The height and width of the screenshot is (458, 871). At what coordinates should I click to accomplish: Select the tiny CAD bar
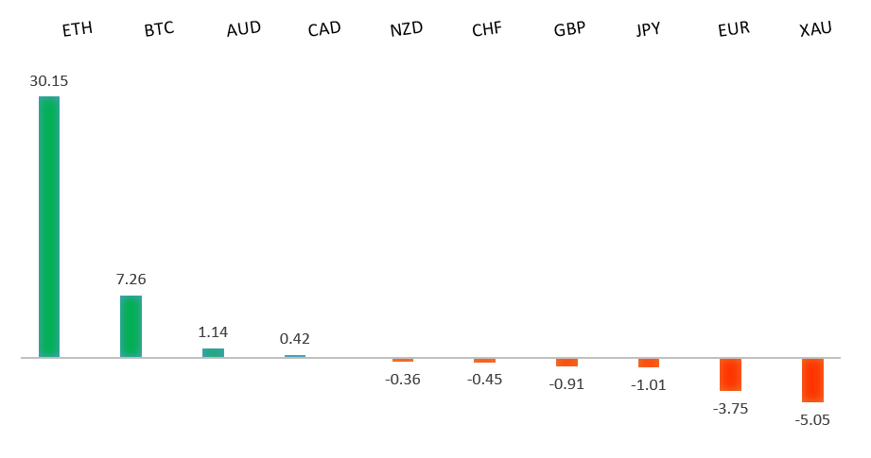295,356
